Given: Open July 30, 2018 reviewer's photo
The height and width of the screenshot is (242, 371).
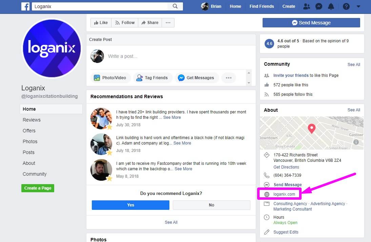Looking at the screenshot, I should pyautogui.click(x=101, y=118).
